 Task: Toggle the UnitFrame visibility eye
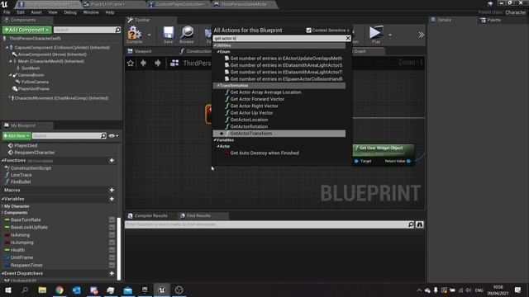coord(112,257)
